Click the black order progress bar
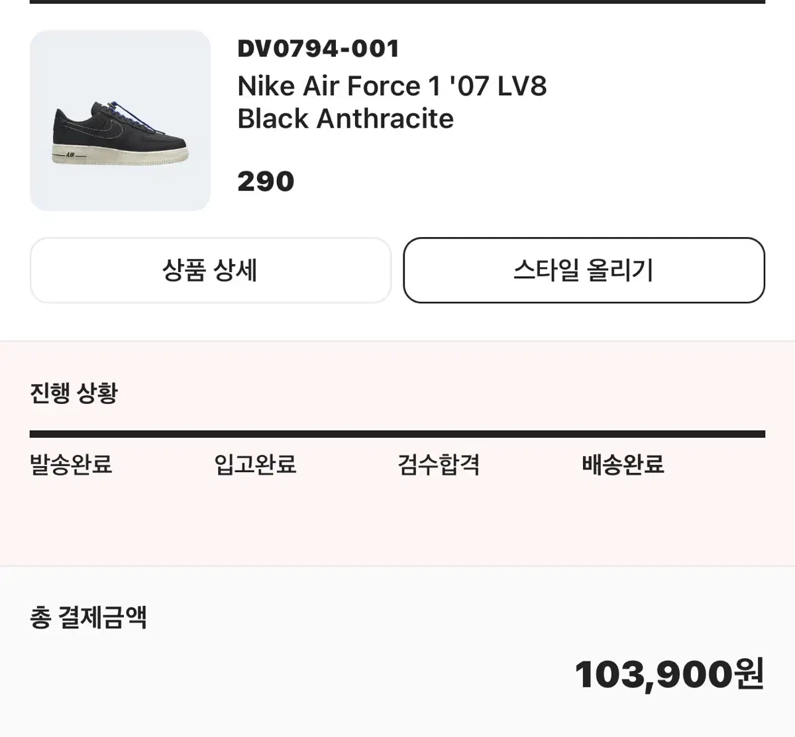The width and height of the screenshot is (795, 737). pos(397,434)
